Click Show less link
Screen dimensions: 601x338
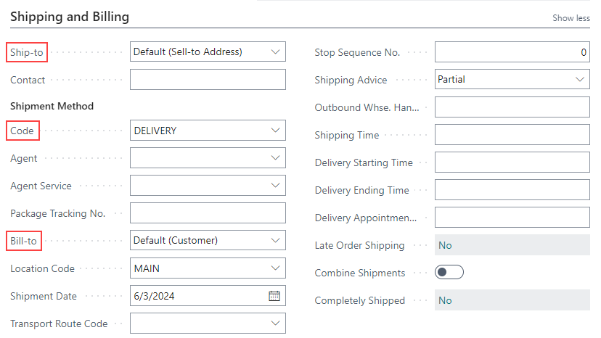[x=571, y=18]
